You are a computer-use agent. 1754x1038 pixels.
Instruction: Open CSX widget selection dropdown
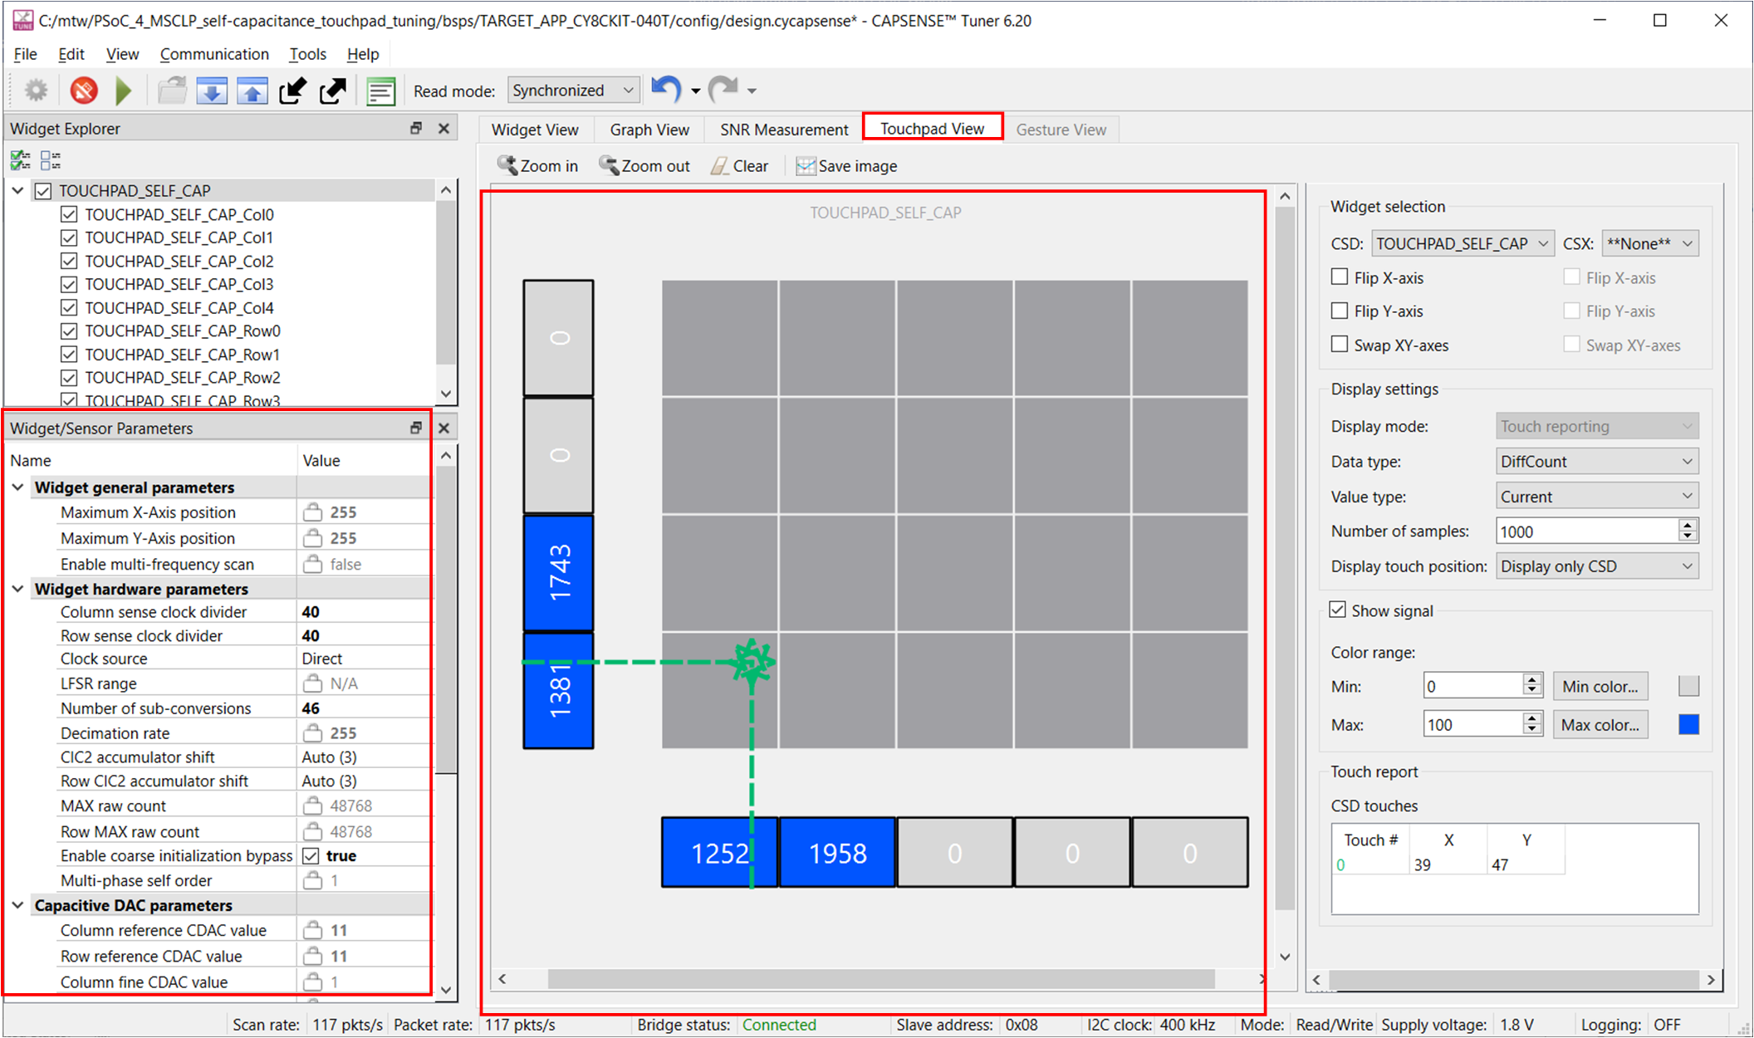pyautogui.click(x=1650, y=243)
